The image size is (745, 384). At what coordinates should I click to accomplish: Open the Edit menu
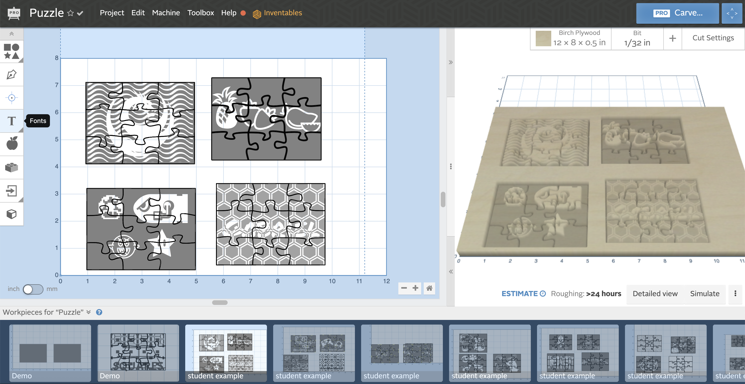pos(138,13)
